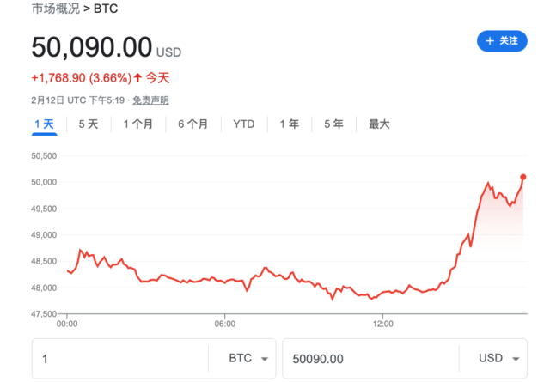Click the 50090.00 USD value field

[x=370, y=359]
